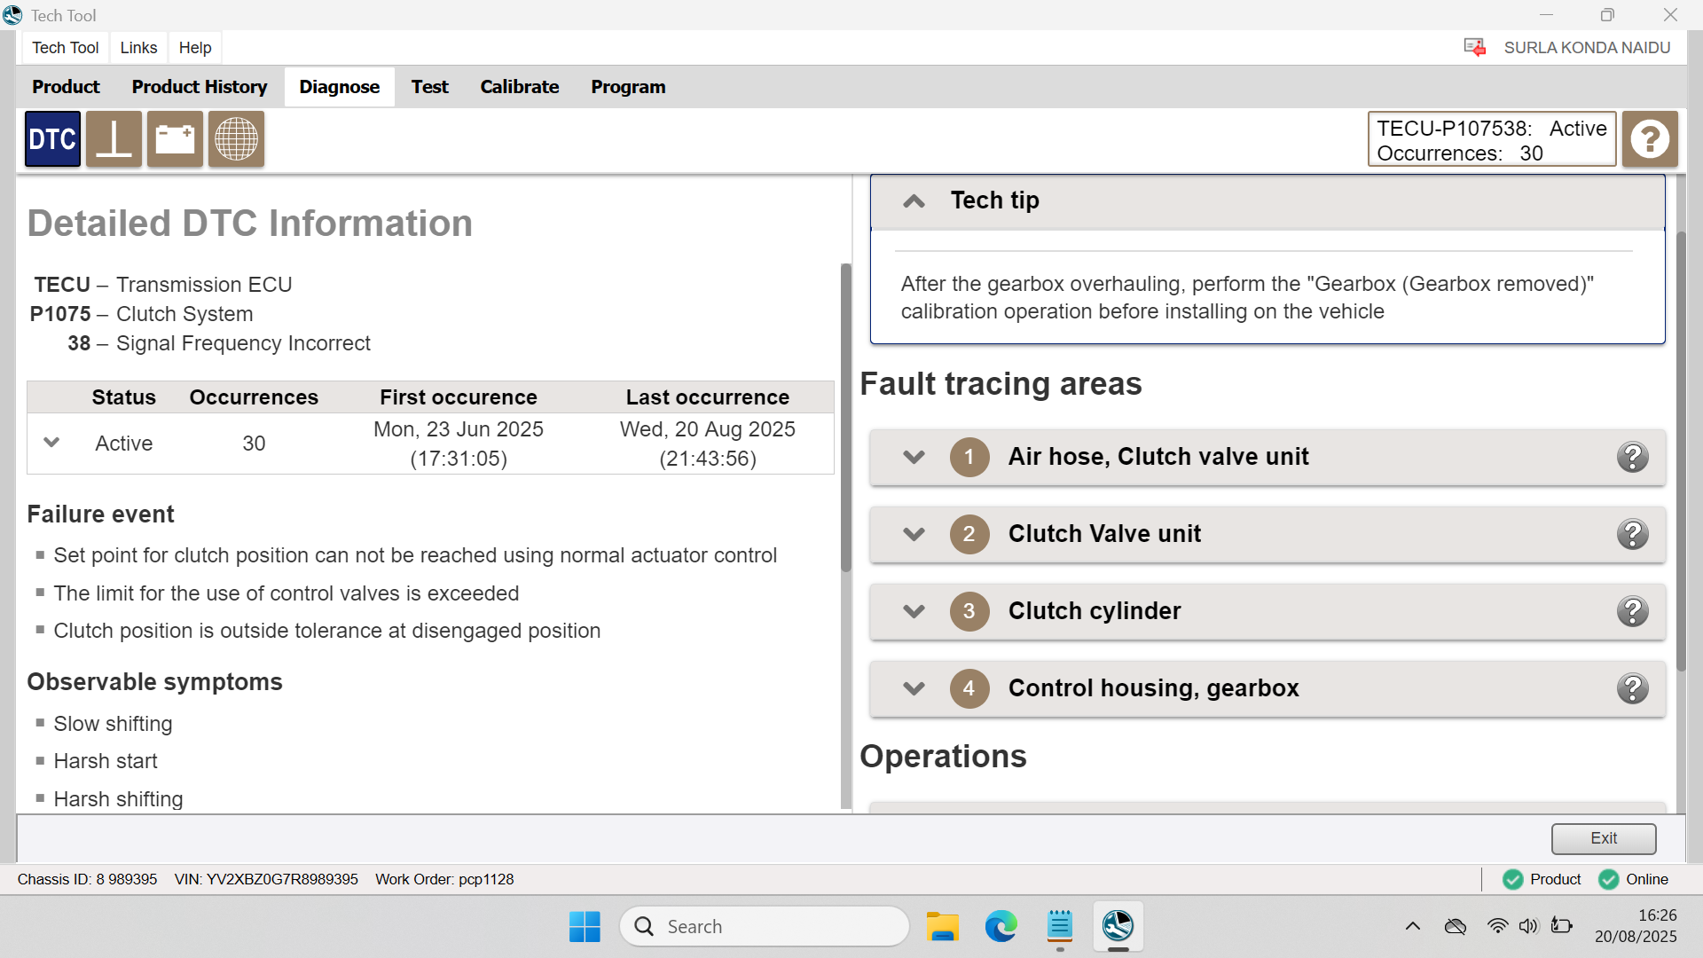Switch to the Program tab

pos(628,87)
